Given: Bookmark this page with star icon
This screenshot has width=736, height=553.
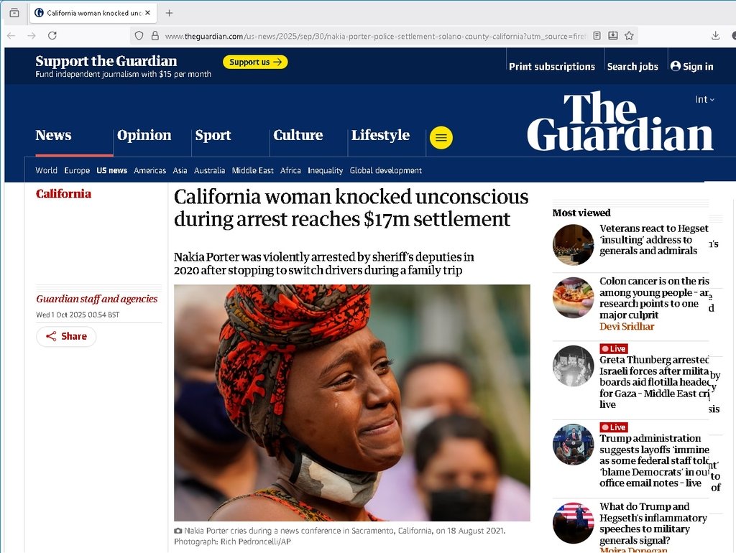Looking at the screenshot, I should point(629,36).
